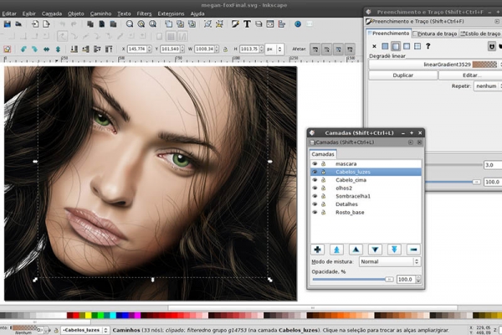This screenshot has height=335, width=502.
Task: Click the Print document icon
Action: point(18,24)
